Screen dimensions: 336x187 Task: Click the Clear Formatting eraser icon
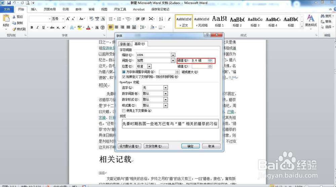coord(91,19)
